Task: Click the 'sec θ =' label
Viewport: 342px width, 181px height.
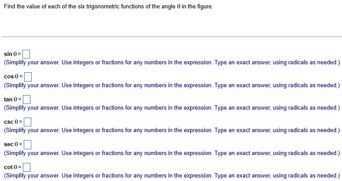Action: pos(13,144)
